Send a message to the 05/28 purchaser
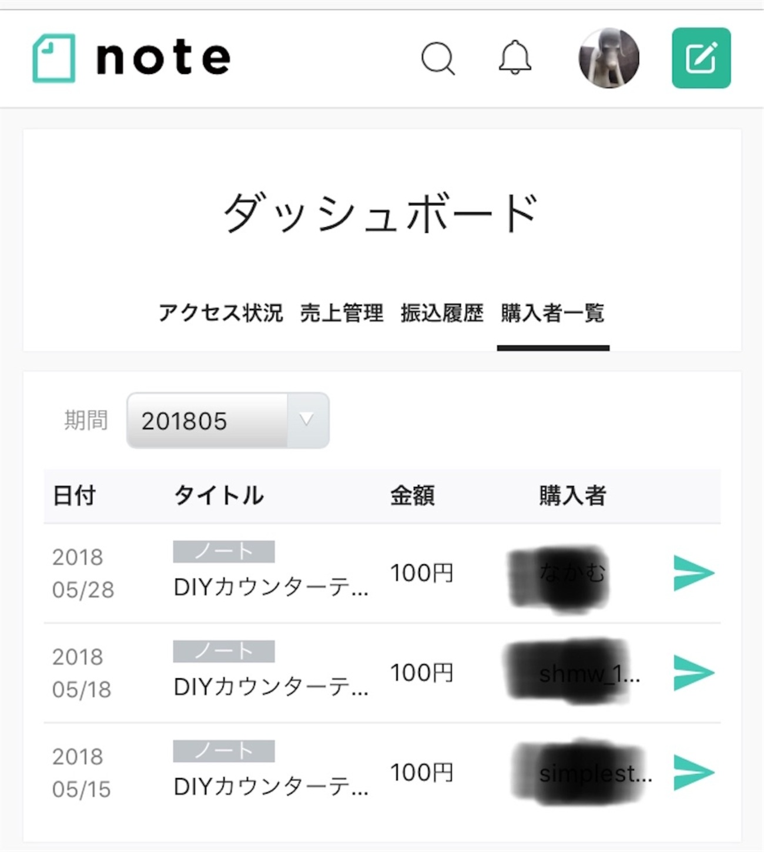764x852 pixels. click(693, 573)
